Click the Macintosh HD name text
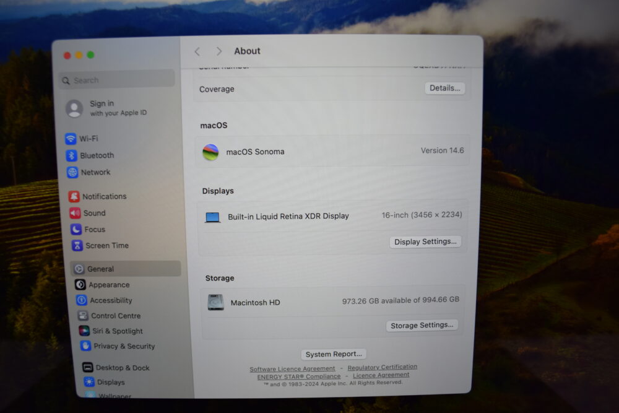Image resolution: width=619 pixels, height=413 pixels. [256, 303]
